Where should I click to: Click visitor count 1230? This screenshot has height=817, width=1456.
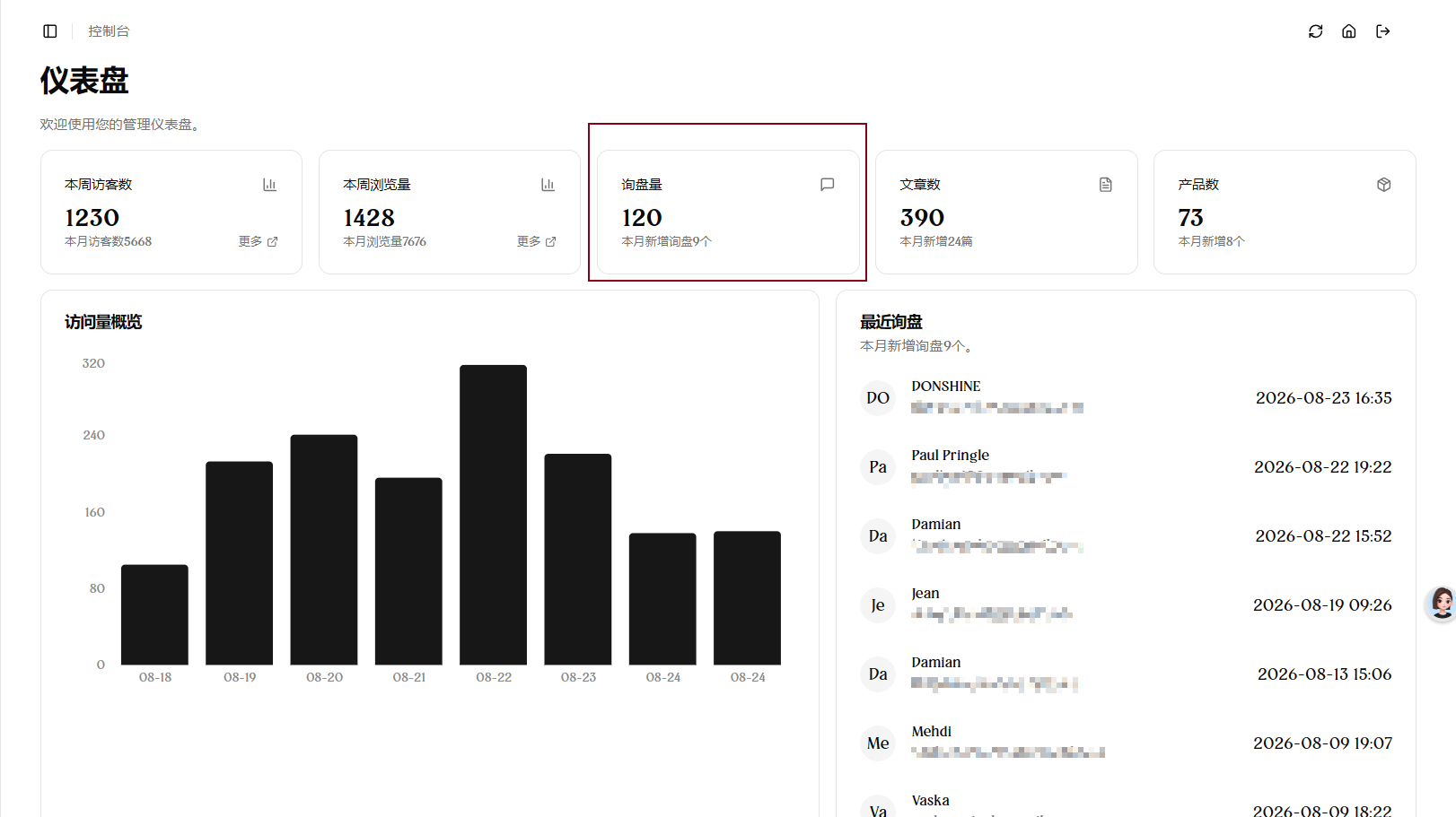[92, 218]
